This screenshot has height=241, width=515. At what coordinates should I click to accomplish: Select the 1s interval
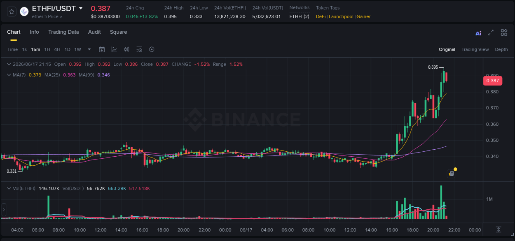pyautogui.click(x=24, y=49)
